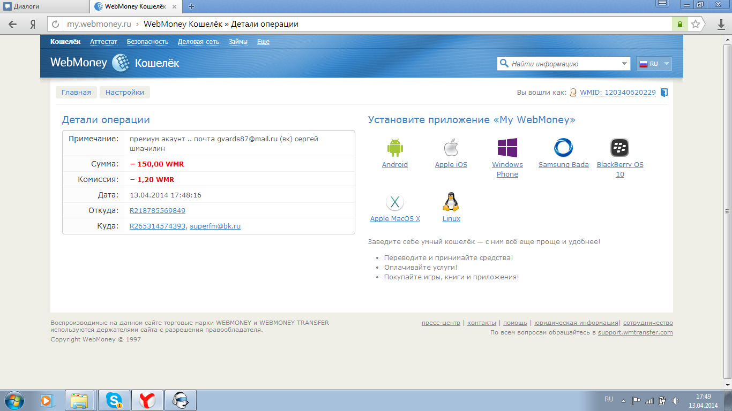Click the superfm@bk.ru link
This screenshot has height=411, width=732.
pos(215,226)
